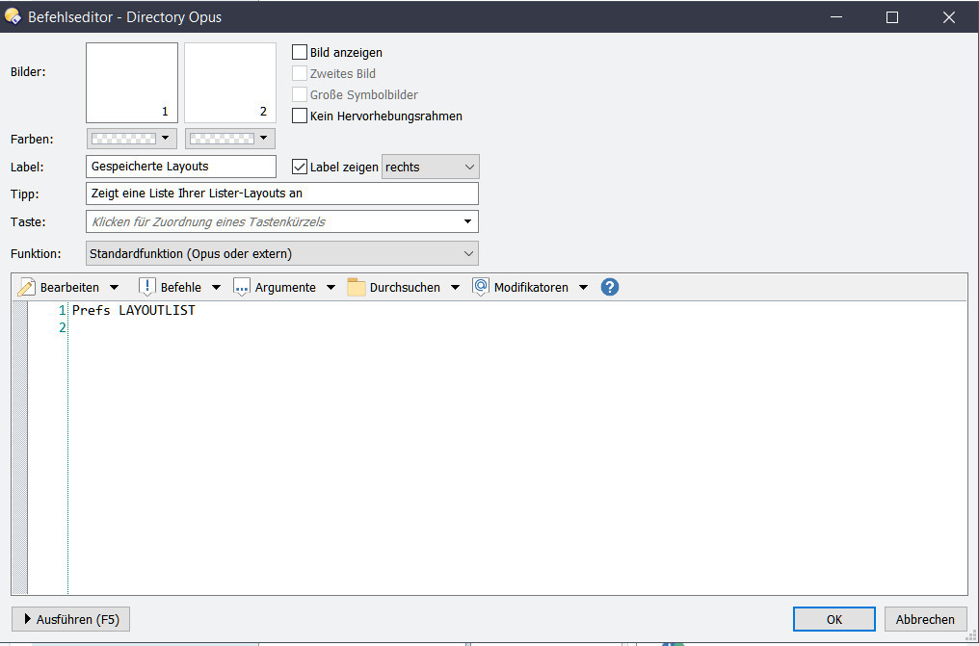Open the Taste hotkey assignment dropdown arrow
The image size is (979, 646).
[467, 221]
